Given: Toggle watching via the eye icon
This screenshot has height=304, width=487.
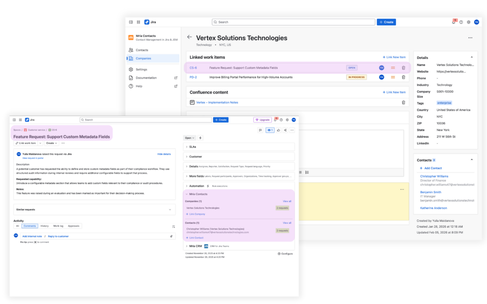Looking at the screenshot, I should coord(270,130).
